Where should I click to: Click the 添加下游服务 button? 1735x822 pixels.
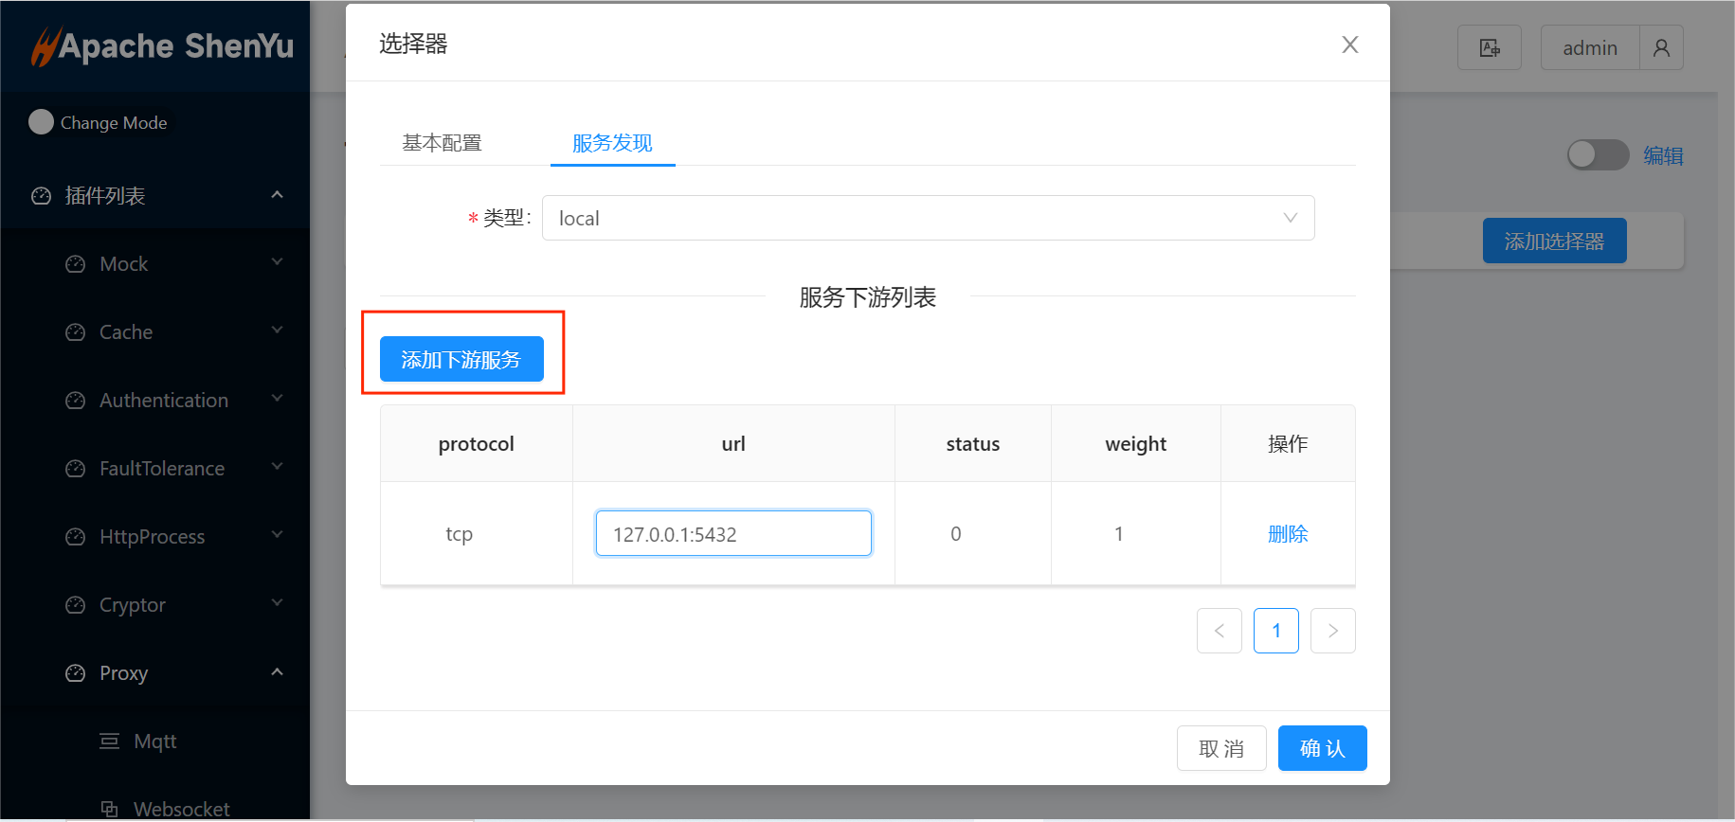(461, 359)
